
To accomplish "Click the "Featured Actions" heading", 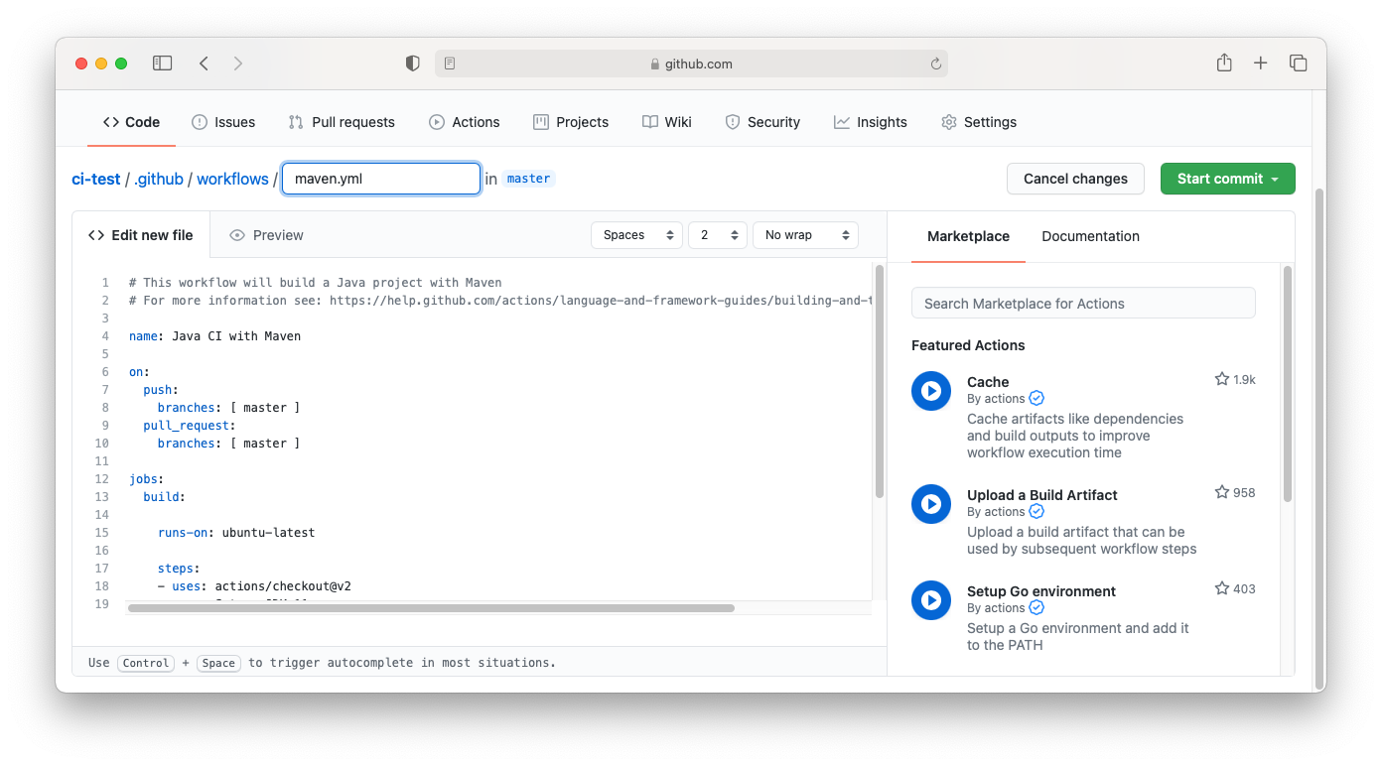I will tap(968, 345).
